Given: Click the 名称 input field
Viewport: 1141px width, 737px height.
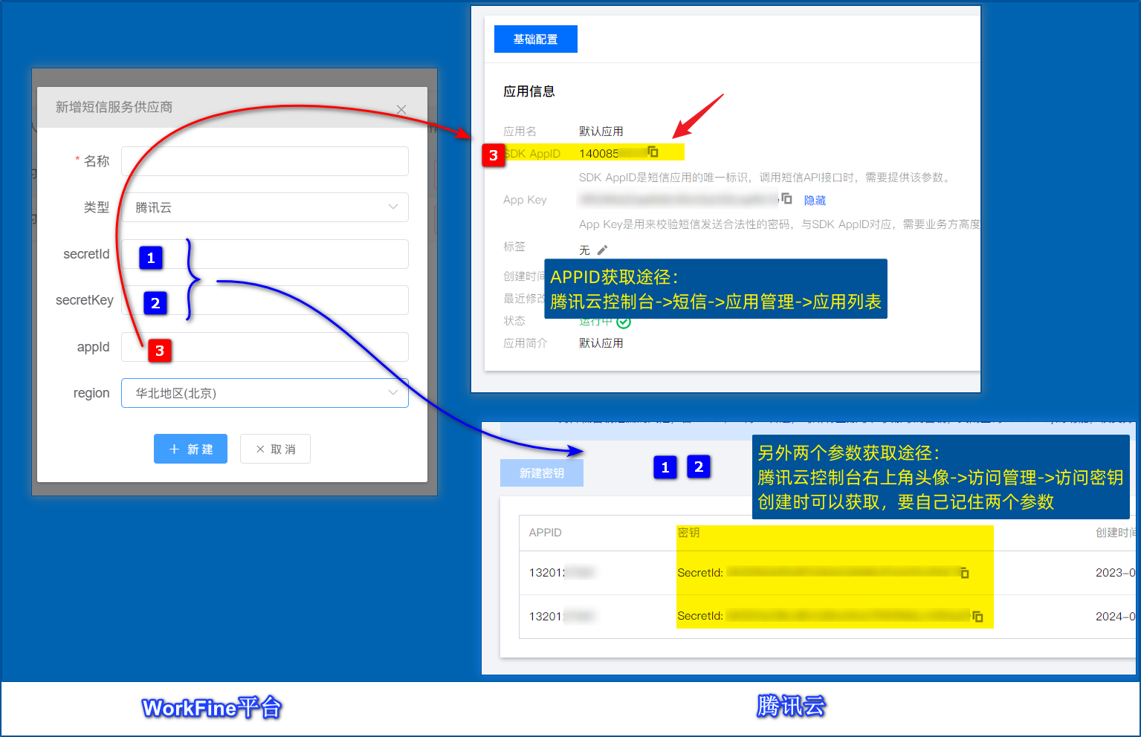Looking at the screenshot, I should pyautogui.click(x=265, y=161).
